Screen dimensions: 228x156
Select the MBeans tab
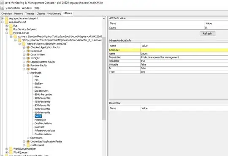[68, 13]
